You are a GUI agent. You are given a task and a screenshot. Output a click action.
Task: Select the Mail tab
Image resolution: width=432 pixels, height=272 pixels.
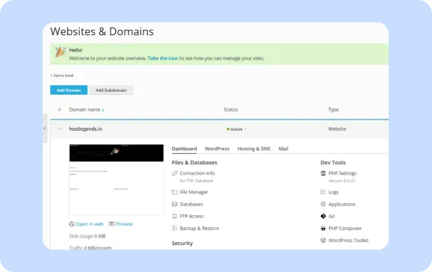[x=283, y=149]
